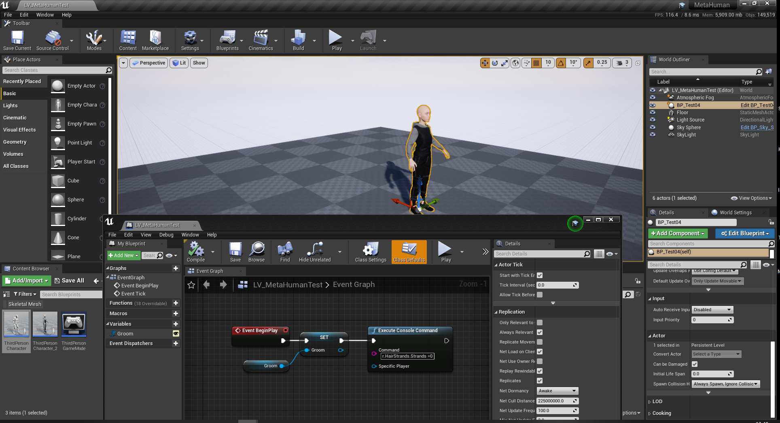Screen dimensions: 780x423
Task: Toggle Start with Tick Enabled checkbox
Action: [x=540, y=275]
